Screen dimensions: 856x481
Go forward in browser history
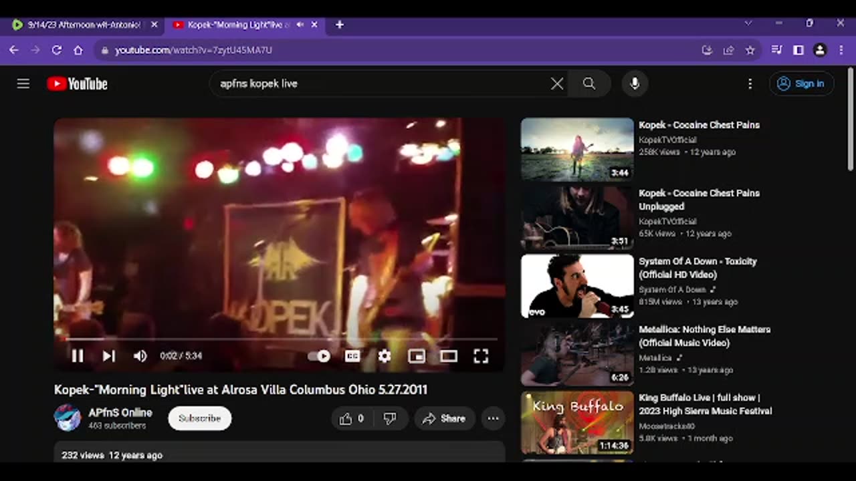(35, 50)
